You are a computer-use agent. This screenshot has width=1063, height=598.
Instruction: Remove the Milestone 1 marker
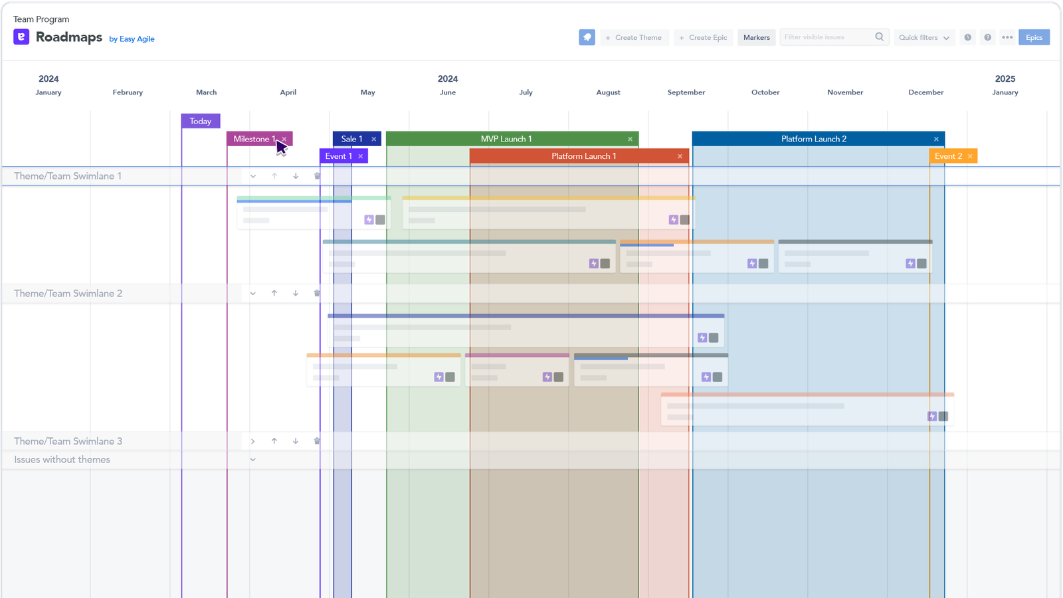coord(284,139)
